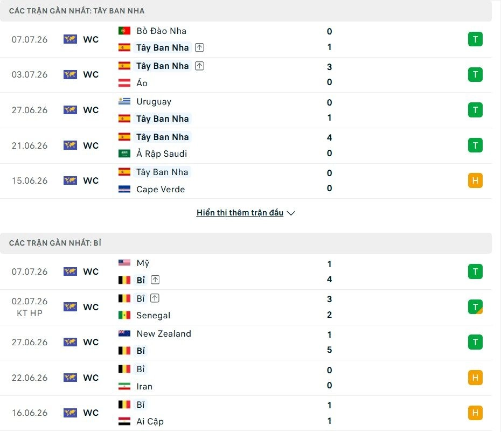Click the Uruguay flag icon

pyautogui.click(x=124, y=101)
